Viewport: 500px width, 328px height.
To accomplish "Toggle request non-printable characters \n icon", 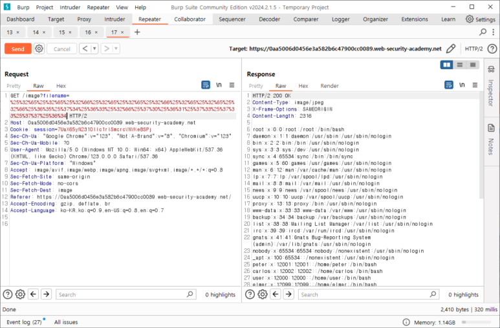I will click(x=219, y=85).
